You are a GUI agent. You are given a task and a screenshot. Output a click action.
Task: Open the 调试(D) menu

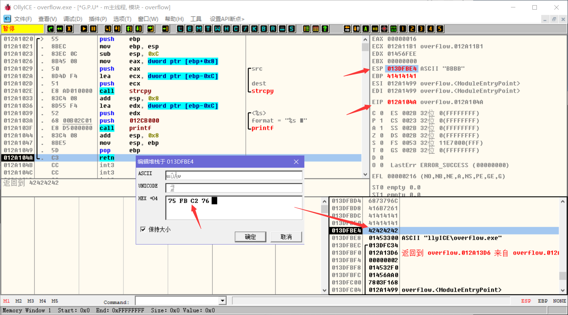[x=73, y=19]
